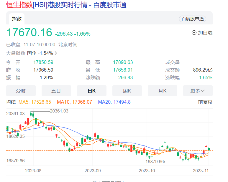Select the 月K chart tab
Viewport: 228px width, 182px height.
point(163,91)
